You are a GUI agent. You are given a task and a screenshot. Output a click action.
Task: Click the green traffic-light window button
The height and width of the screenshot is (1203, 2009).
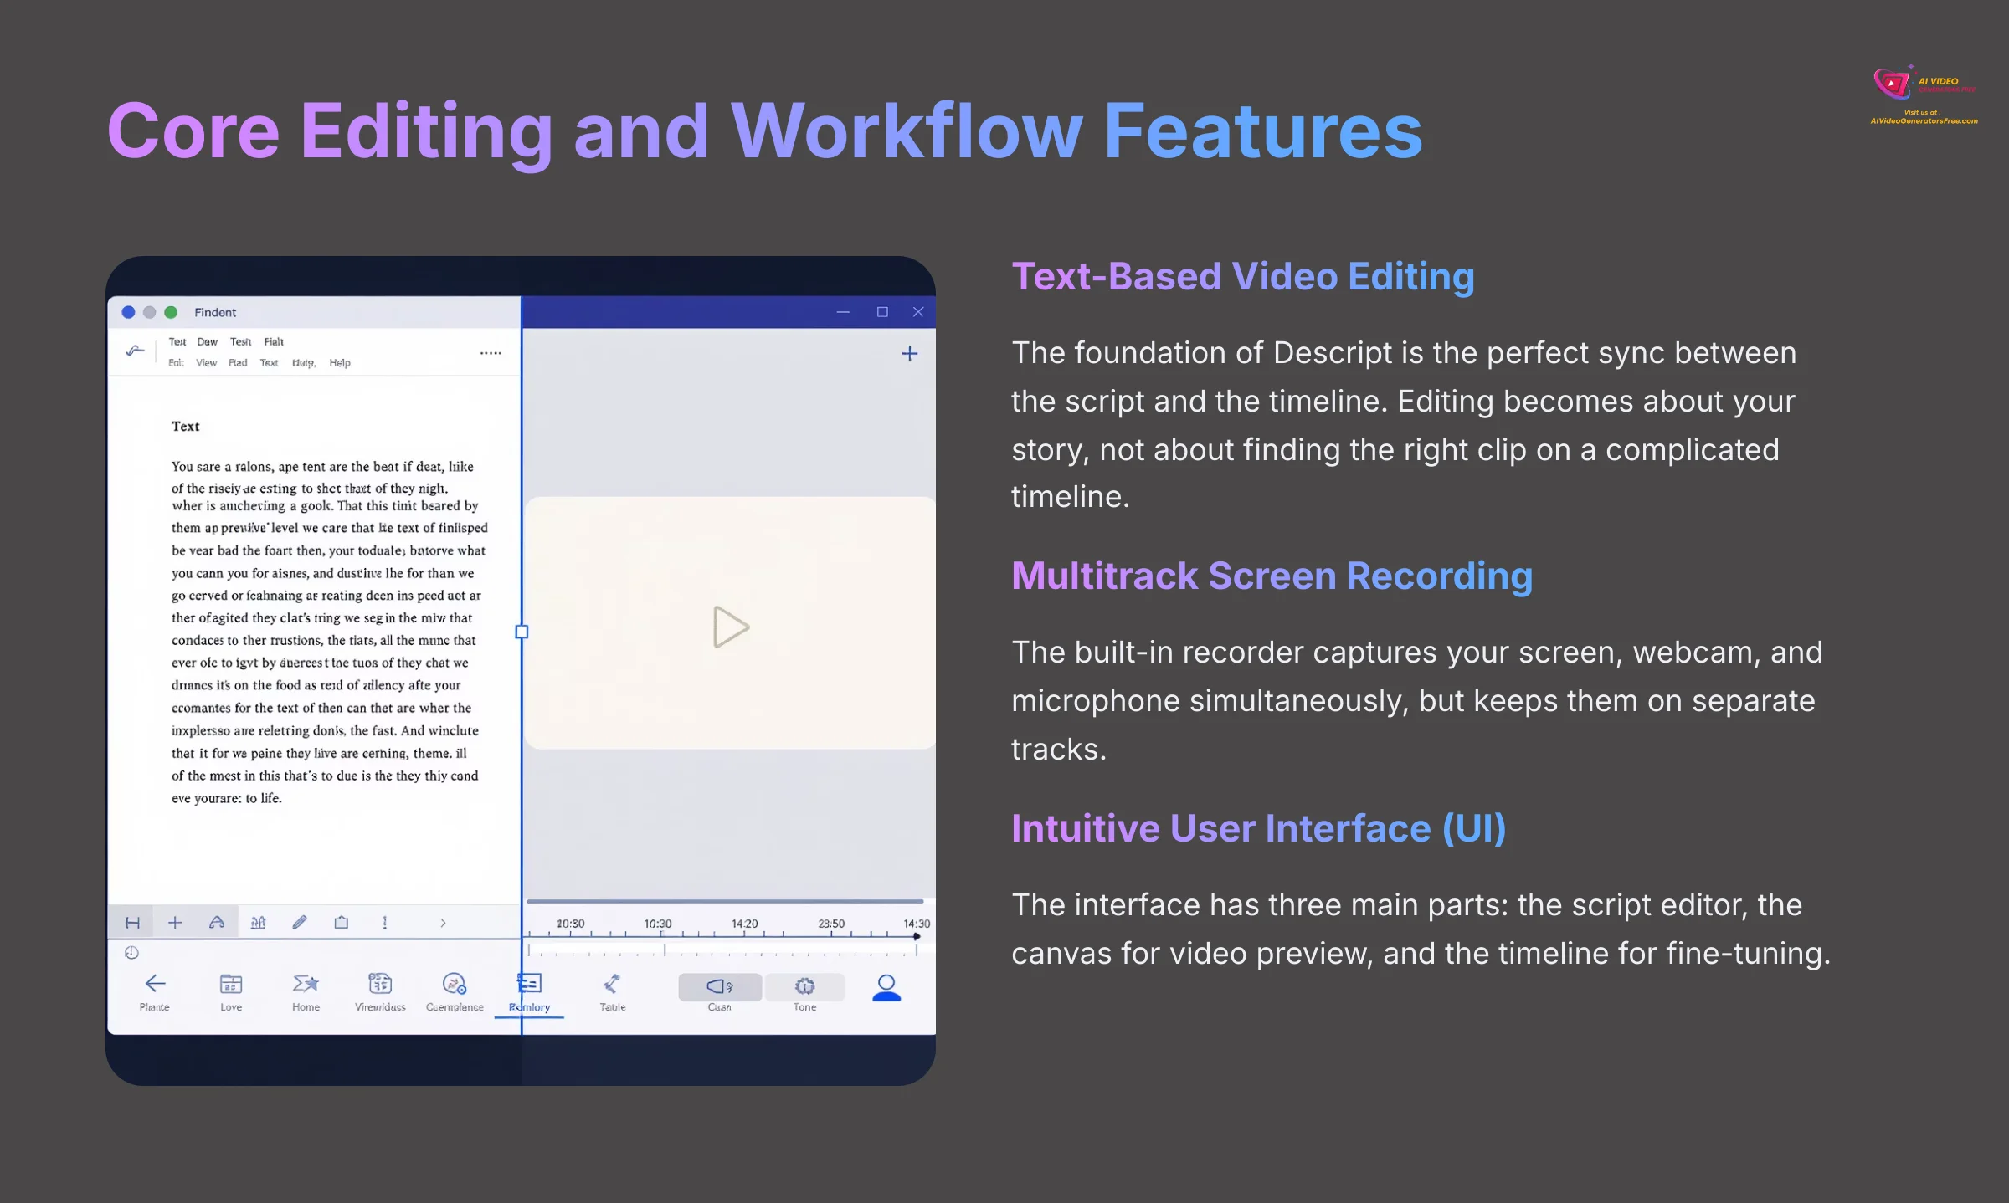(171, 312)
